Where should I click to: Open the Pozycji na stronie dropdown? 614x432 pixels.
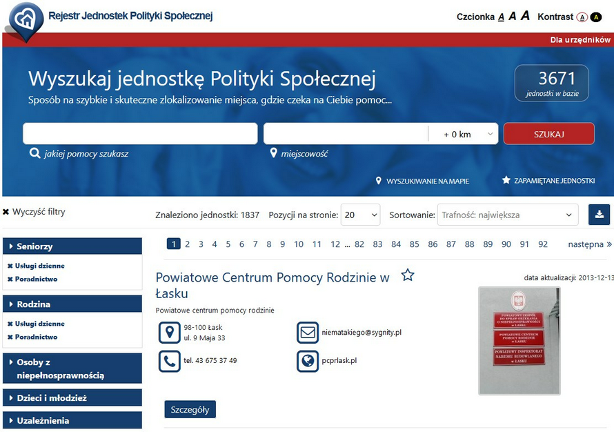click(x=361, y=215)
